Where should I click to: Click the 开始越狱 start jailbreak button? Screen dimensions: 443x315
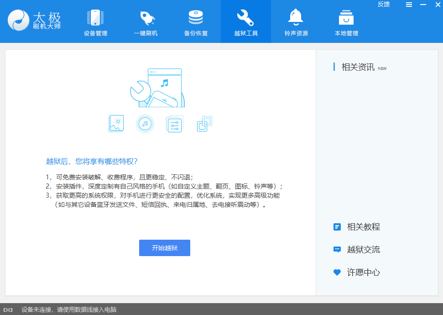point(164,248)
